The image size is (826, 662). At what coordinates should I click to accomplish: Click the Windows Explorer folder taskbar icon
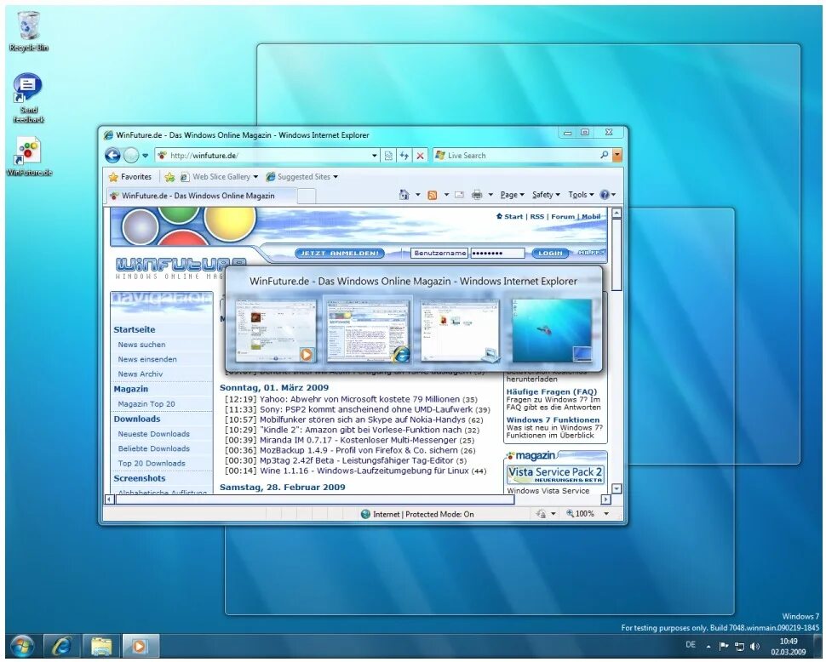coord(101,646)
